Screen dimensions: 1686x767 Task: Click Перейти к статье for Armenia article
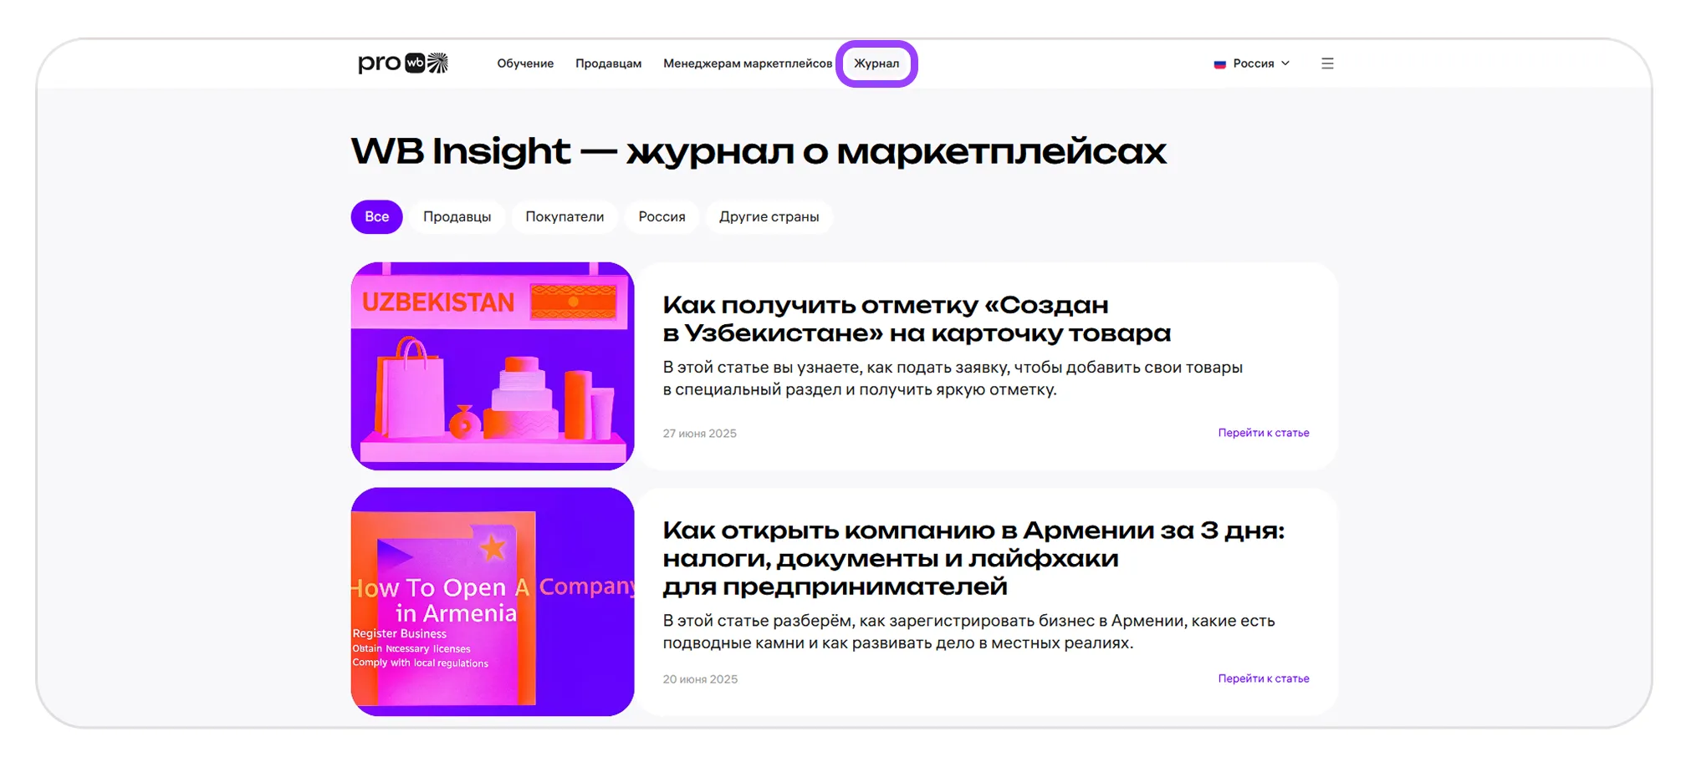point(1263,678)
